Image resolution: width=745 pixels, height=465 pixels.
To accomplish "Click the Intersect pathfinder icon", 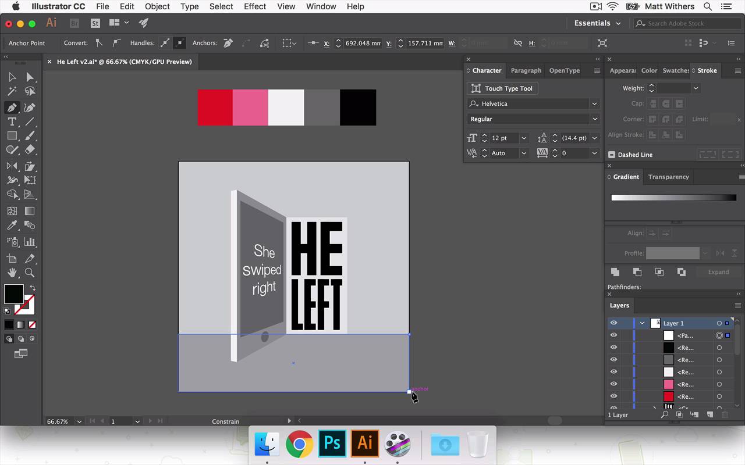I will (659, 272).
